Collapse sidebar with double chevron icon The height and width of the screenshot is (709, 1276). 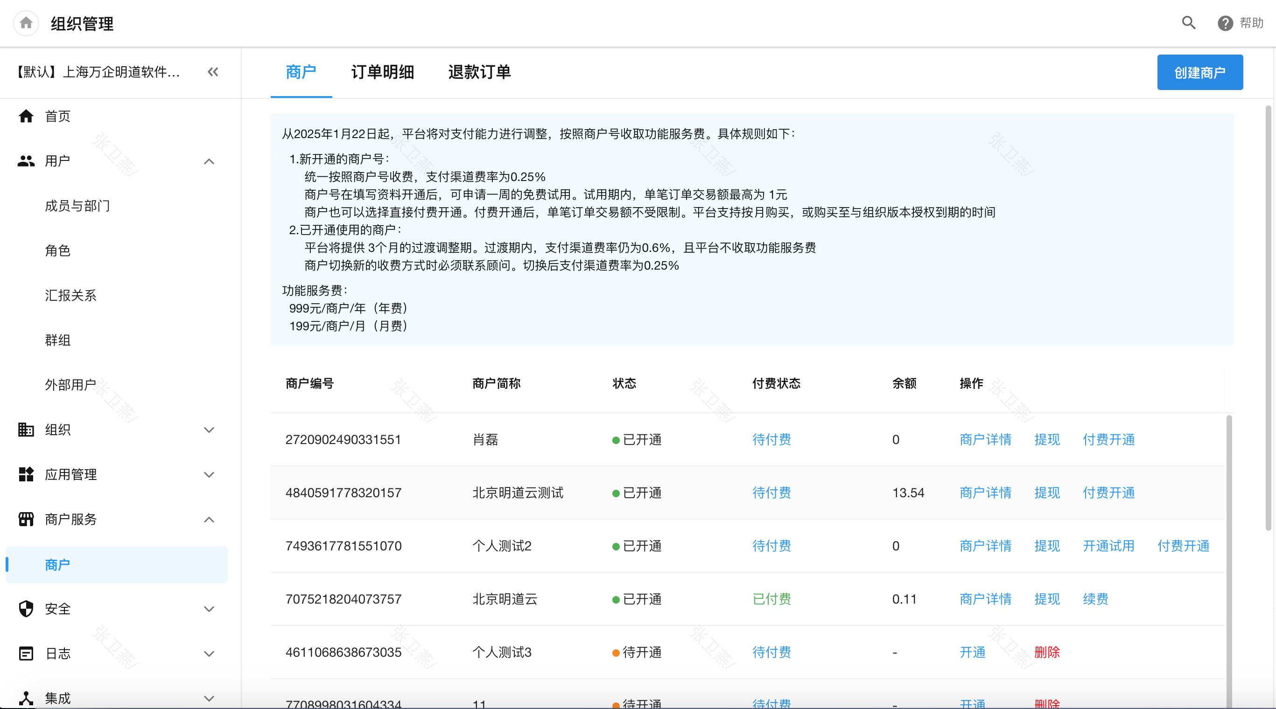213,72
